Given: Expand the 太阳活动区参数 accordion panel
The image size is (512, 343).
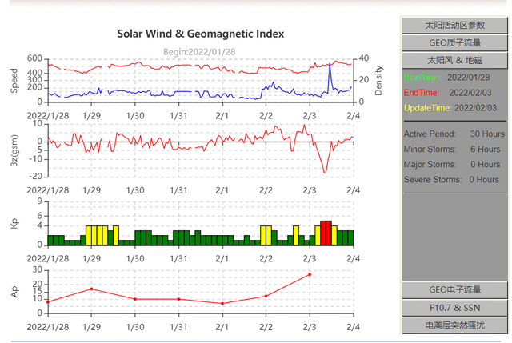Looking at the screenshot, I should pos(454,26).
